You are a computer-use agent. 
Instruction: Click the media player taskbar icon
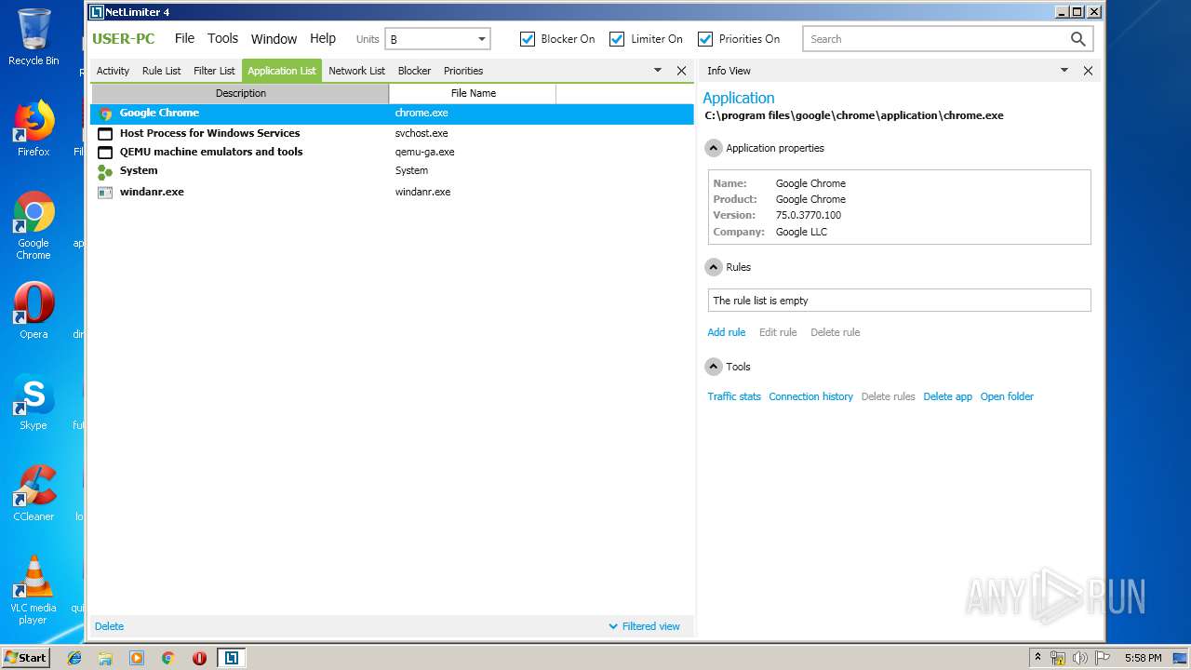(137, 658)
